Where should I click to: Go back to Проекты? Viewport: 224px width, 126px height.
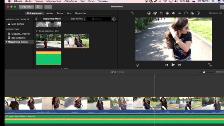pos(26,7)
